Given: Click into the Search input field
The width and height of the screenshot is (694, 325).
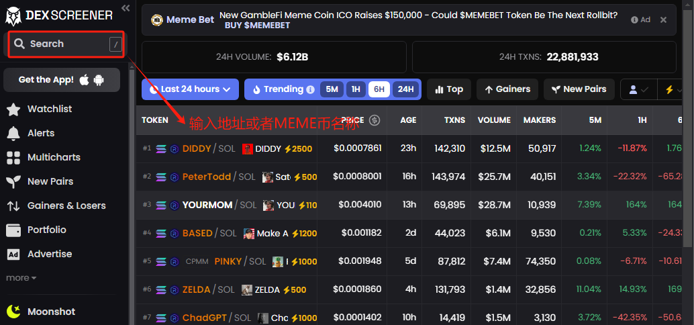Looking at the screenshot, I should point(66,44).
